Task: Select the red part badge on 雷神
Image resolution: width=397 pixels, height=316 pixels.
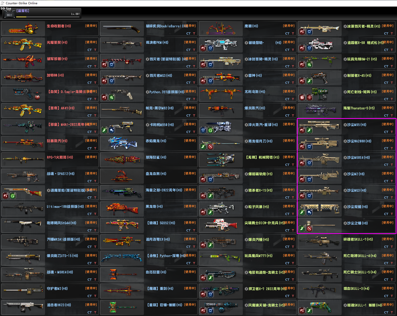Action: click(203, 81)
